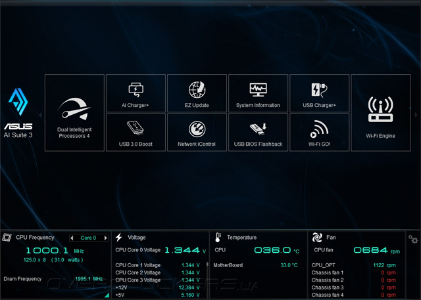Launch Network iControl
Image resolution: width=421 pixels, height=300 pixels.
tap(197, 133)
